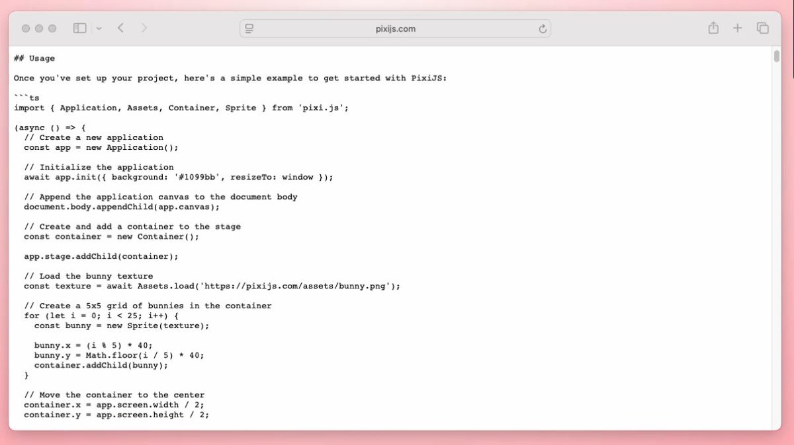Click 'document.body.appendChild(app.canvas);' line

coord(122,207)
